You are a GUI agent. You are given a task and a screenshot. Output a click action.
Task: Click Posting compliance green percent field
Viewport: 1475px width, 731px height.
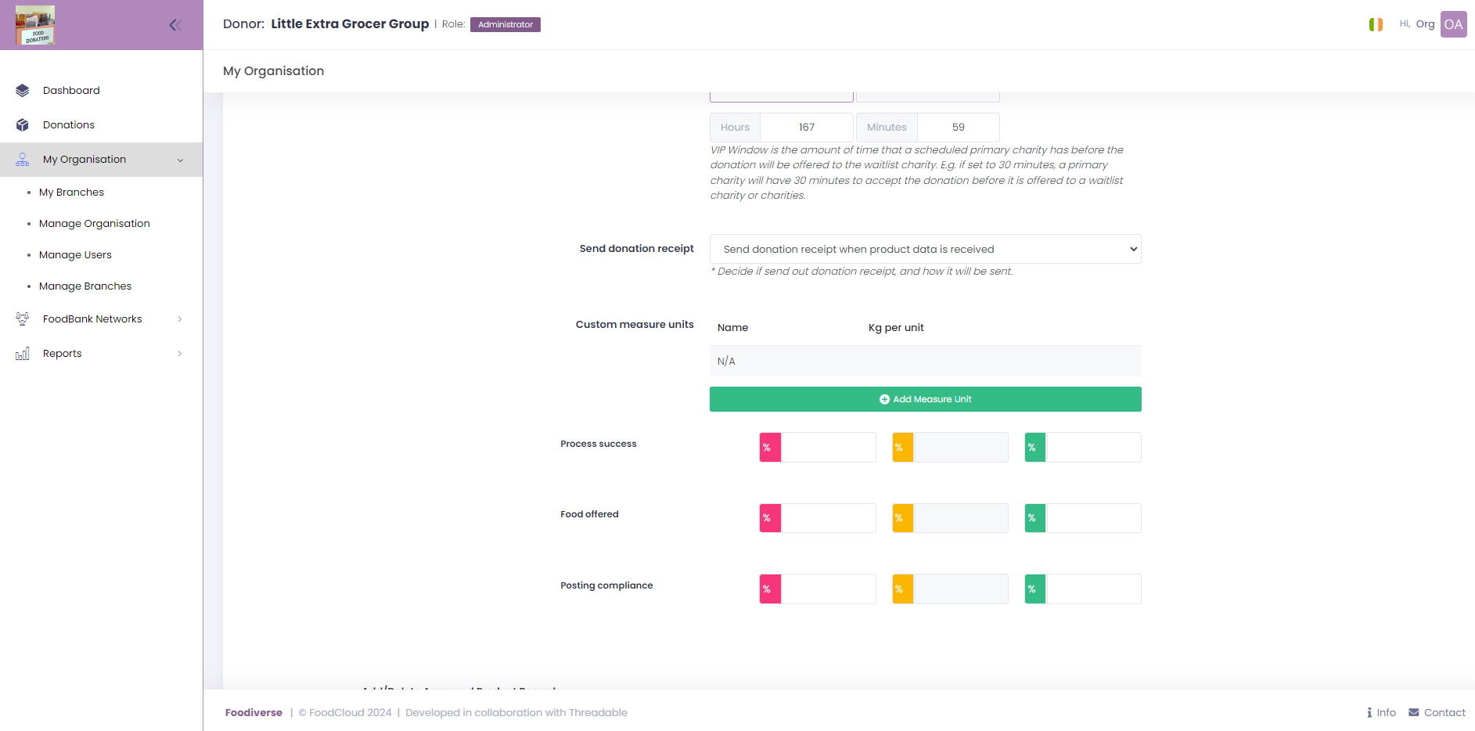[x=1093, y=589]
